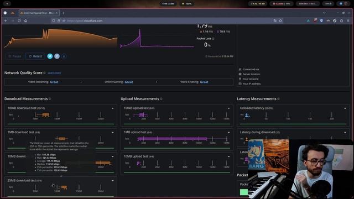This screenshot has width=354, height=199.
Task: Click the 100kB download test orange box plot
Action: [45, 115]
